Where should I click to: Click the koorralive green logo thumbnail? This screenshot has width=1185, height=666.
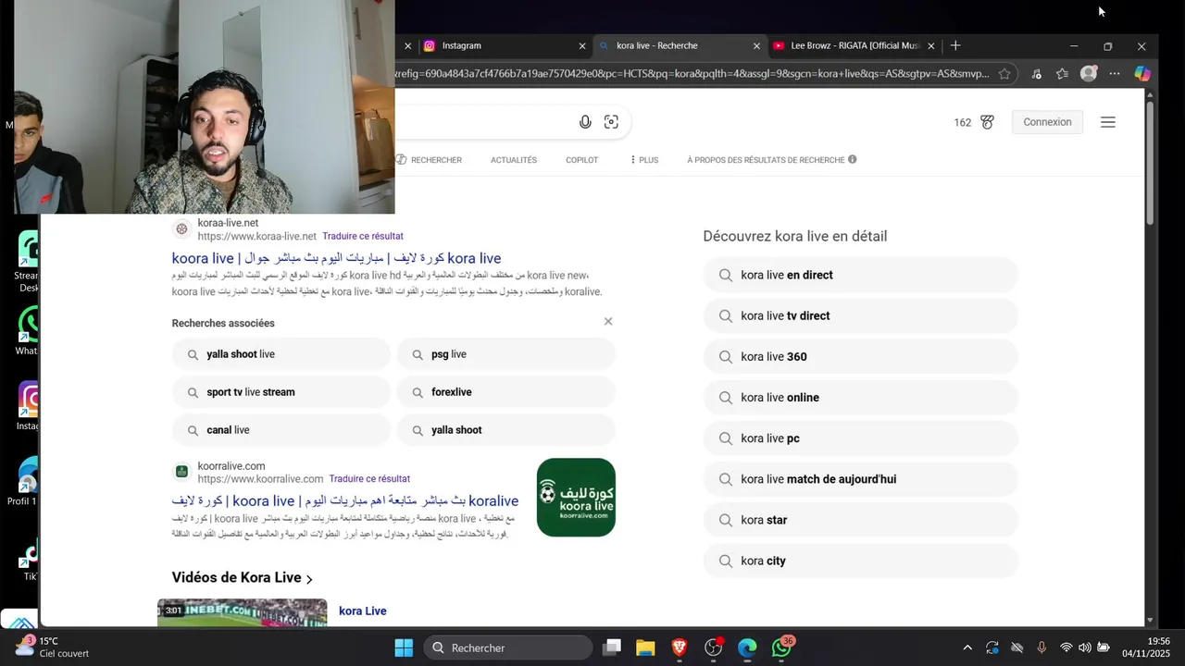click(576, 498)
